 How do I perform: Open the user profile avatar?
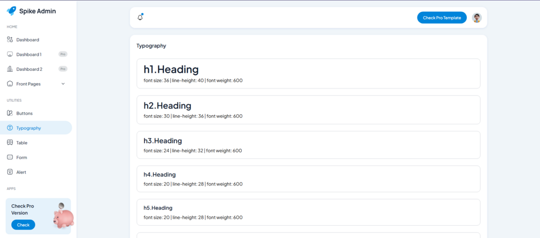[x=477, y=18]
